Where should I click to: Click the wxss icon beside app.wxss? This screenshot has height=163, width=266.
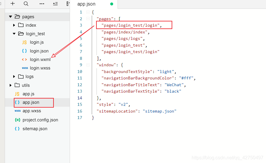pos(17,111)
